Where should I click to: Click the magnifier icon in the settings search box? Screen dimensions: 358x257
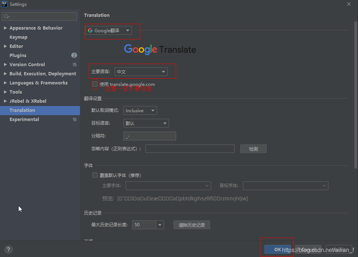pyautogui.click(x=5, y=16)
